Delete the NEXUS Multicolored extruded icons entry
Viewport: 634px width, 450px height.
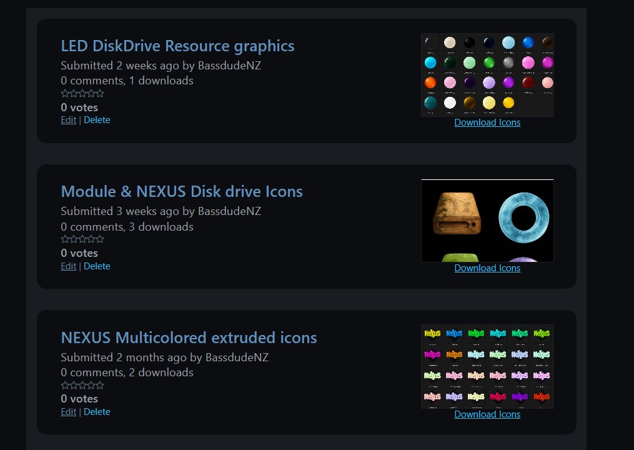click(97, 412)
